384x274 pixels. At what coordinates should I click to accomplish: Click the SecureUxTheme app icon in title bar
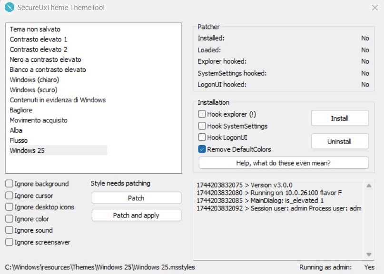click(x=9, y=8)
